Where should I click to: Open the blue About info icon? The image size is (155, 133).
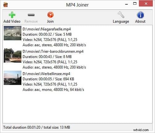coord(140,15)
